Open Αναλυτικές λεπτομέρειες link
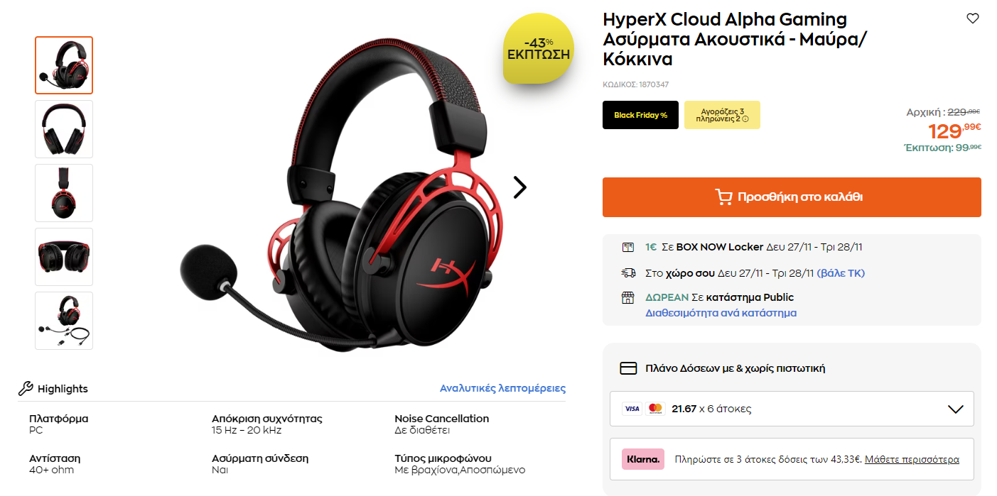The height and width of the screenshot is (496, 997). point(503,388)
